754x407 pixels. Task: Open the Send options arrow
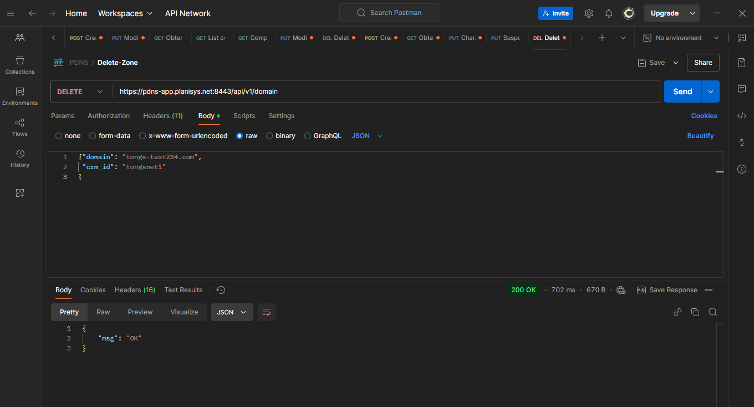(x=711, y=91)
